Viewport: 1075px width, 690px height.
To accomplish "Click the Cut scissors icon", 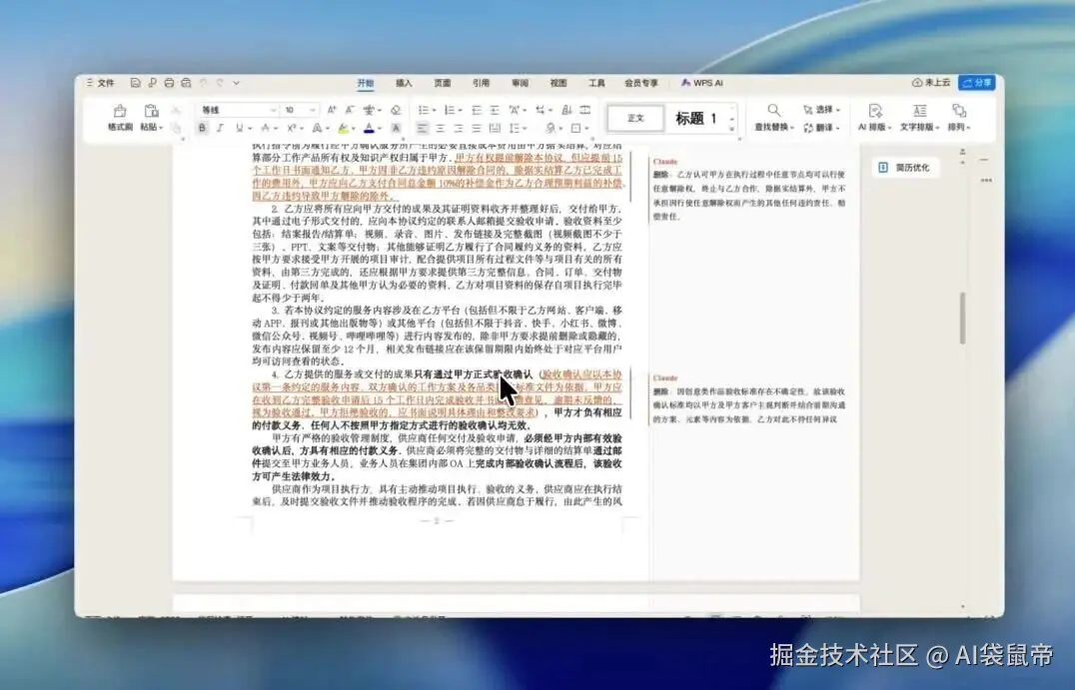I will coord(176,110).
